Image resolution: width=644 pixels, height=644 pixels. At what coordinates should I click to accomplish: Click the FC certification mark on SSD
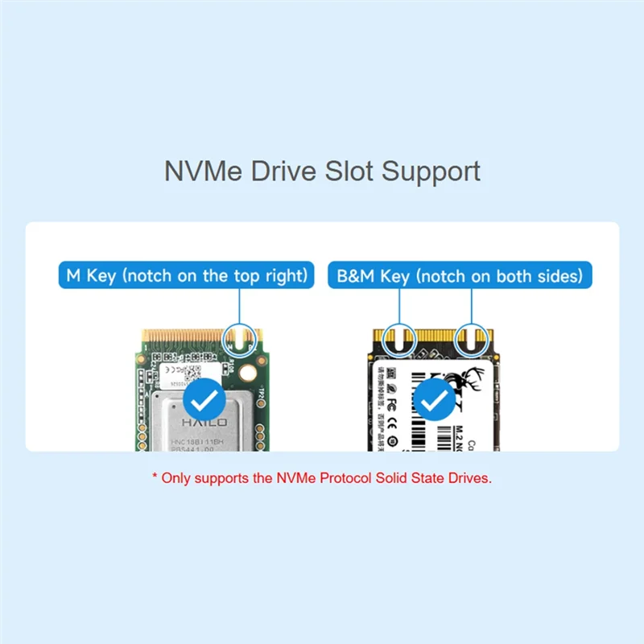pyautogui.click(x=392, y=405)
